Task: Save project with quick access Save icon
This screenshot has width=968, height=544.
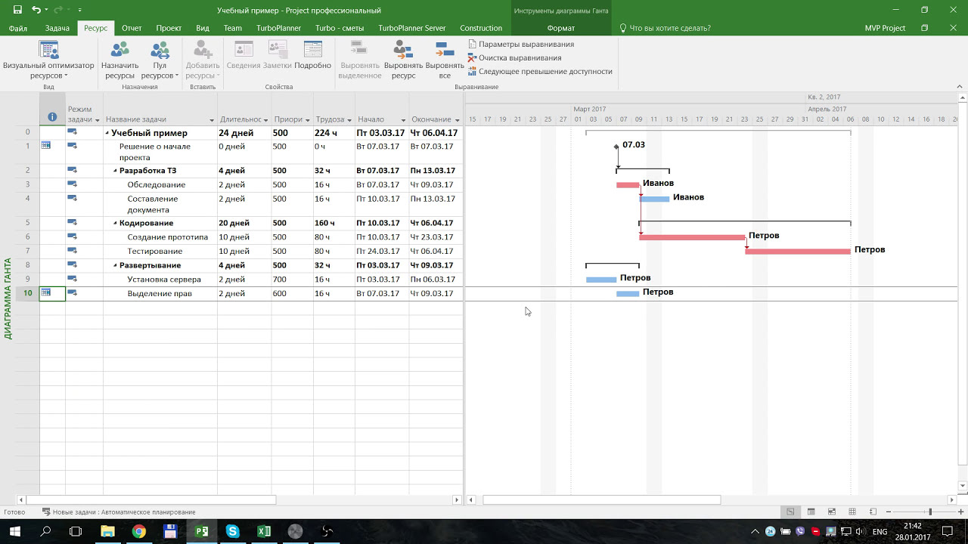Action: [17, 11]
